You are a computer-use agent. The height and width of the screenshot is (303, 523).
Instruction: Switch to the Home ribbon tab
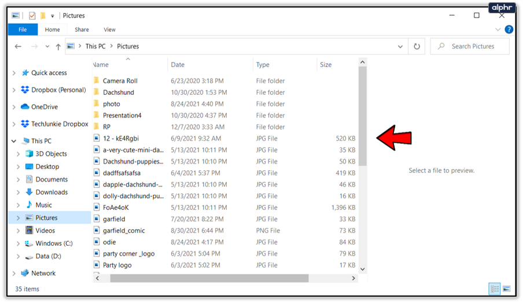click(53, 29)
